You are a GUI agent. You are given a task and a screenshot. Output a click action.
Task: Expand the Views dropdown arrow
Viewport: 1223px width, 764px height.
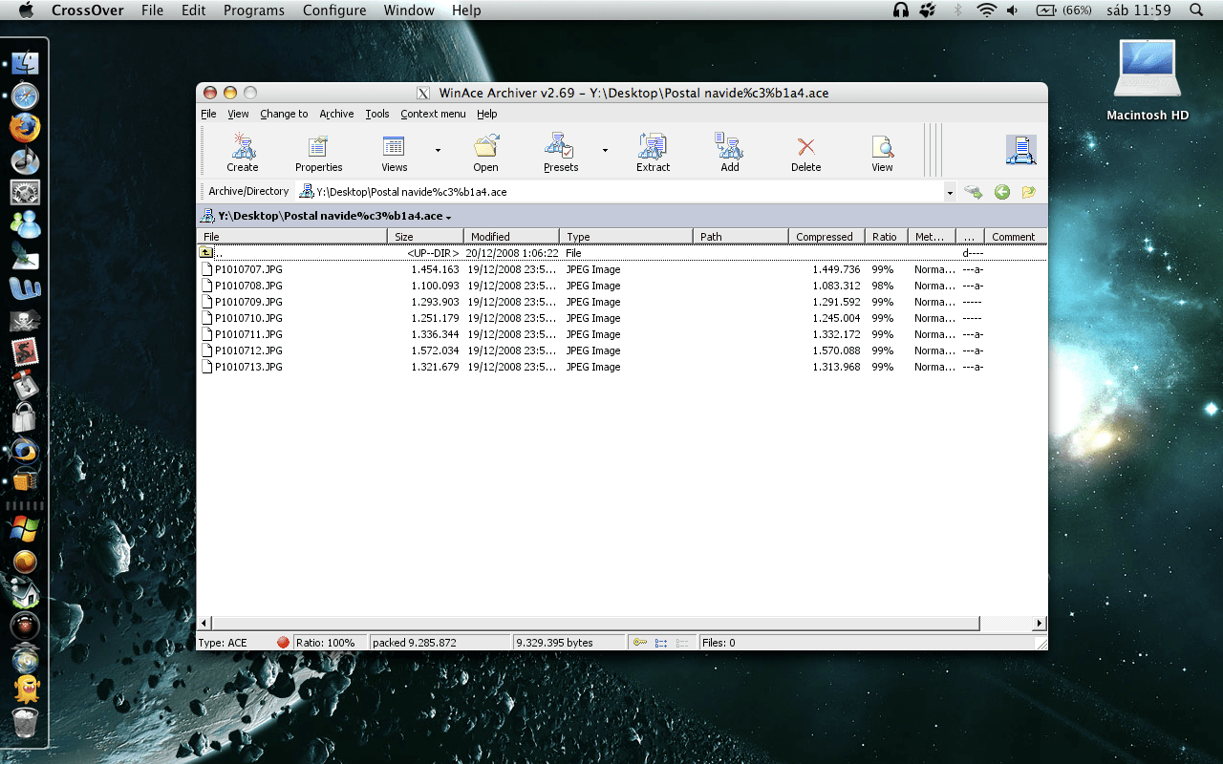[x=438, y=150]
